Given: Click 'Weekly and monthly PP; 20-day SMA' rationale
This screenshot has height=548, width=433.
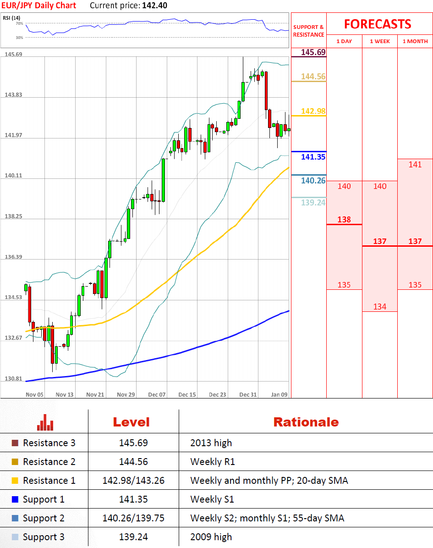Looking at the screenshot, I should (x=269, y=481).
